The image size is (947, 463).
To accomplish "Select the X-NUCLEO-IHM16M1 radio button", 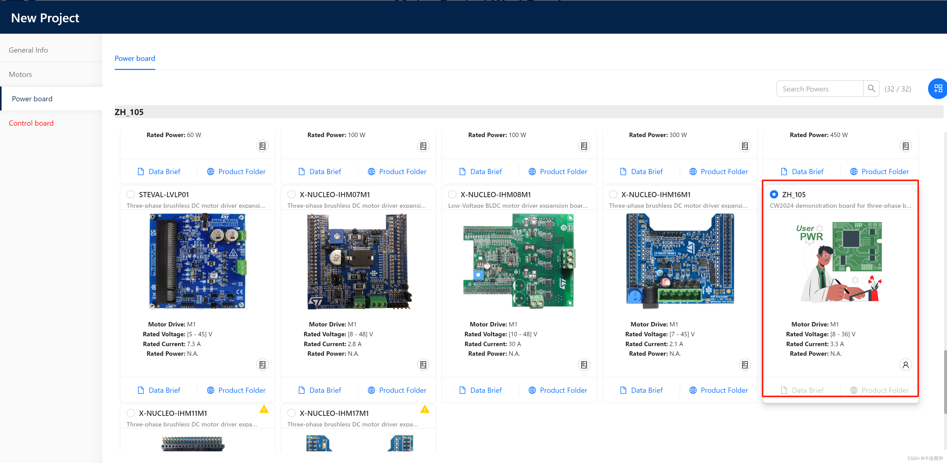I will pyautogui.click(x=613, y=194).
